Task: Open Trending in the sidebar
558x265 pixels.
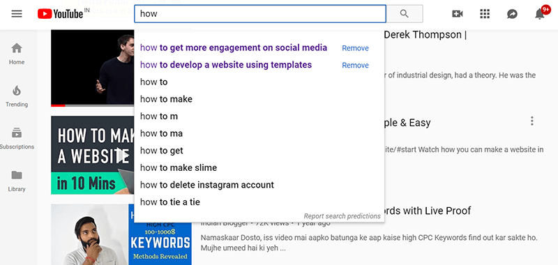Action: pyautogui.click(x=17, y=96)
